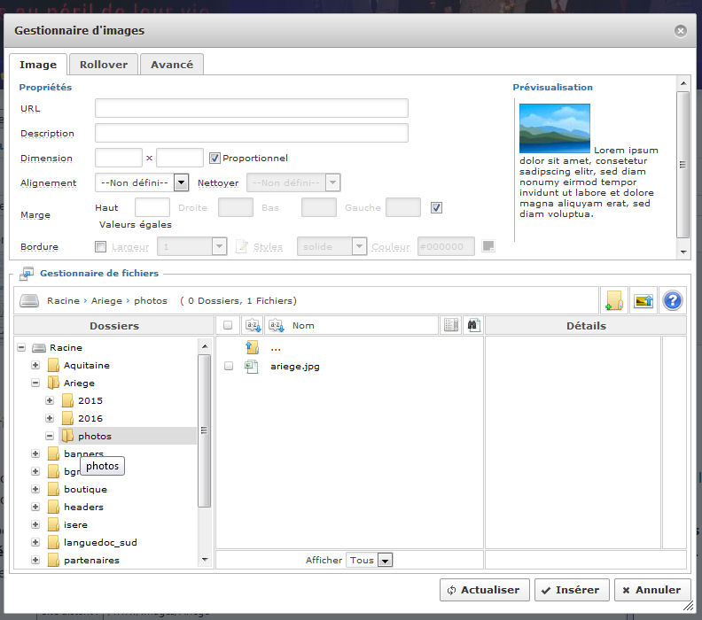The width and height of the screenshot is (702, 620).
Task: Switch to the Rollover tab
Action: pos(104,65)
